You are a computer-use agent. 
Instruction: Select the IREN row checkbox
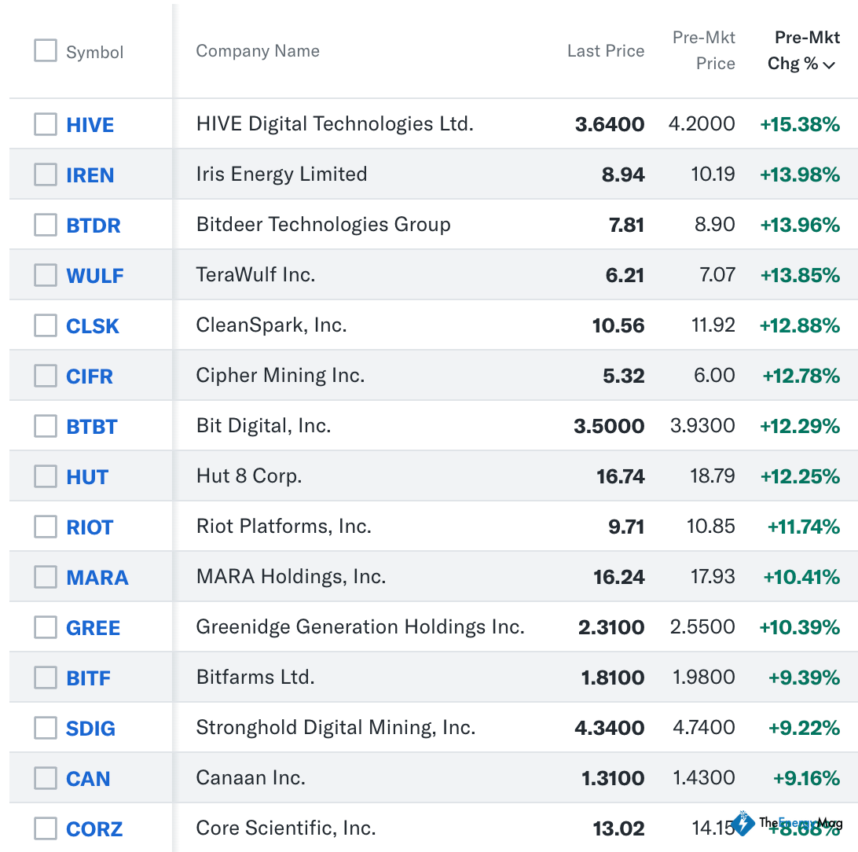(x=46, y=174)
